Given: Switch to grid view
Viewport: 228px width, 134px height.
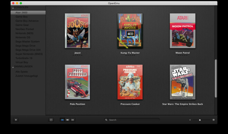Looking at the screenshot, I should pos(63,120).
